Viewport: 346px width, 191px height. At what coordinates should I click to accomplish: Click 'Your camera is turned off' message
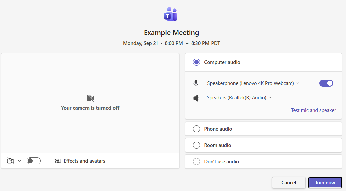click(90, 108)
